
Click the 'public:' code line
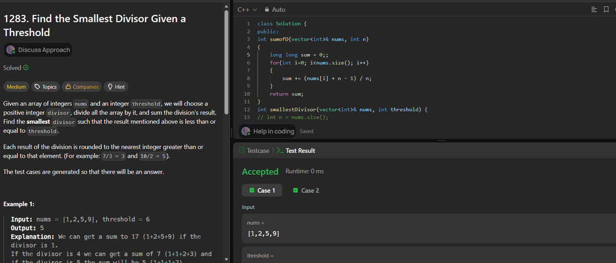pos(268,31)
